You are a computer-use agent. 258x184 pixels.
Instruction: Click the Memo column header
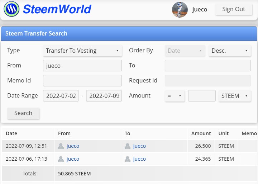tap(249, 133)
